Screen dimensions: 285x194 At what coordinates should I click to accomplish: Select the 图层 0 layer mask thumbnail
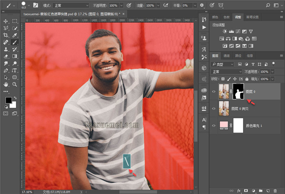point(238,91)
